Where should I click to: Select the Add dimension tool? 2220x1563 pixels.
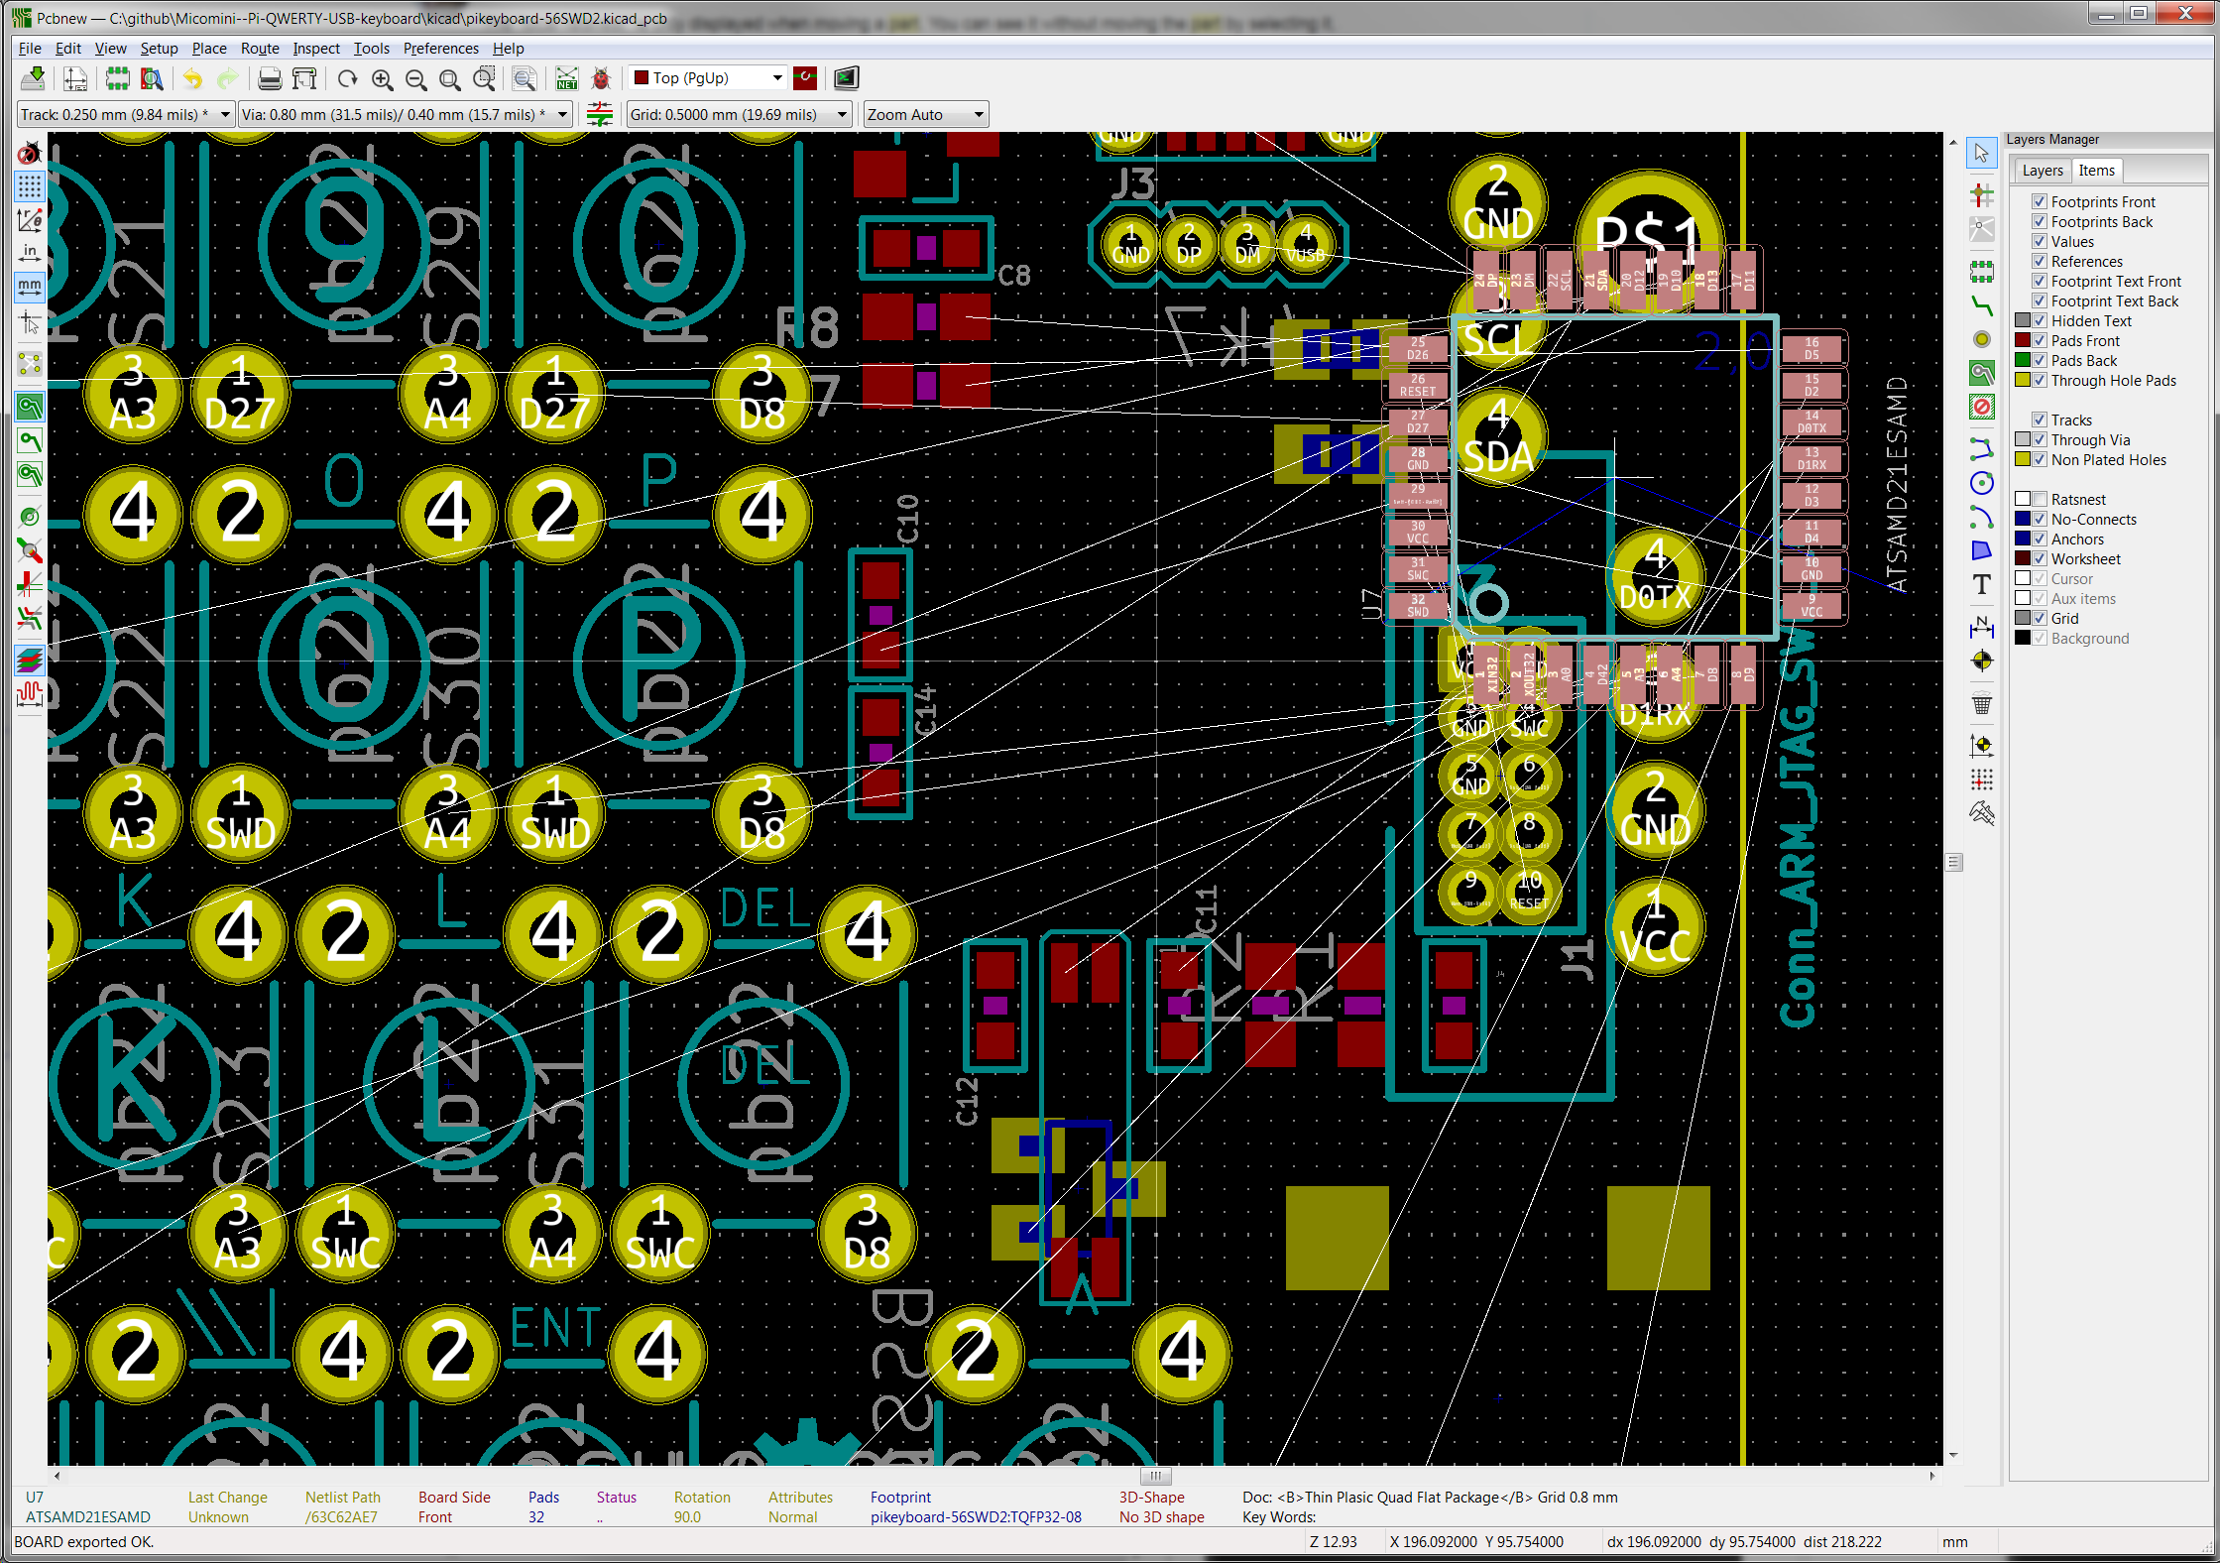(x=1981, y=627)
